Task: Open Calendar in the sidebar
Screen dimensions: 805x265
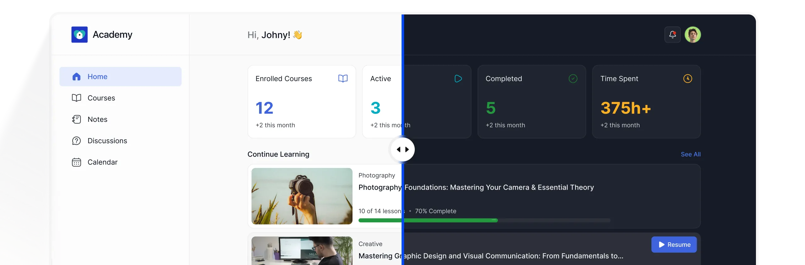Action: (120, 162)
